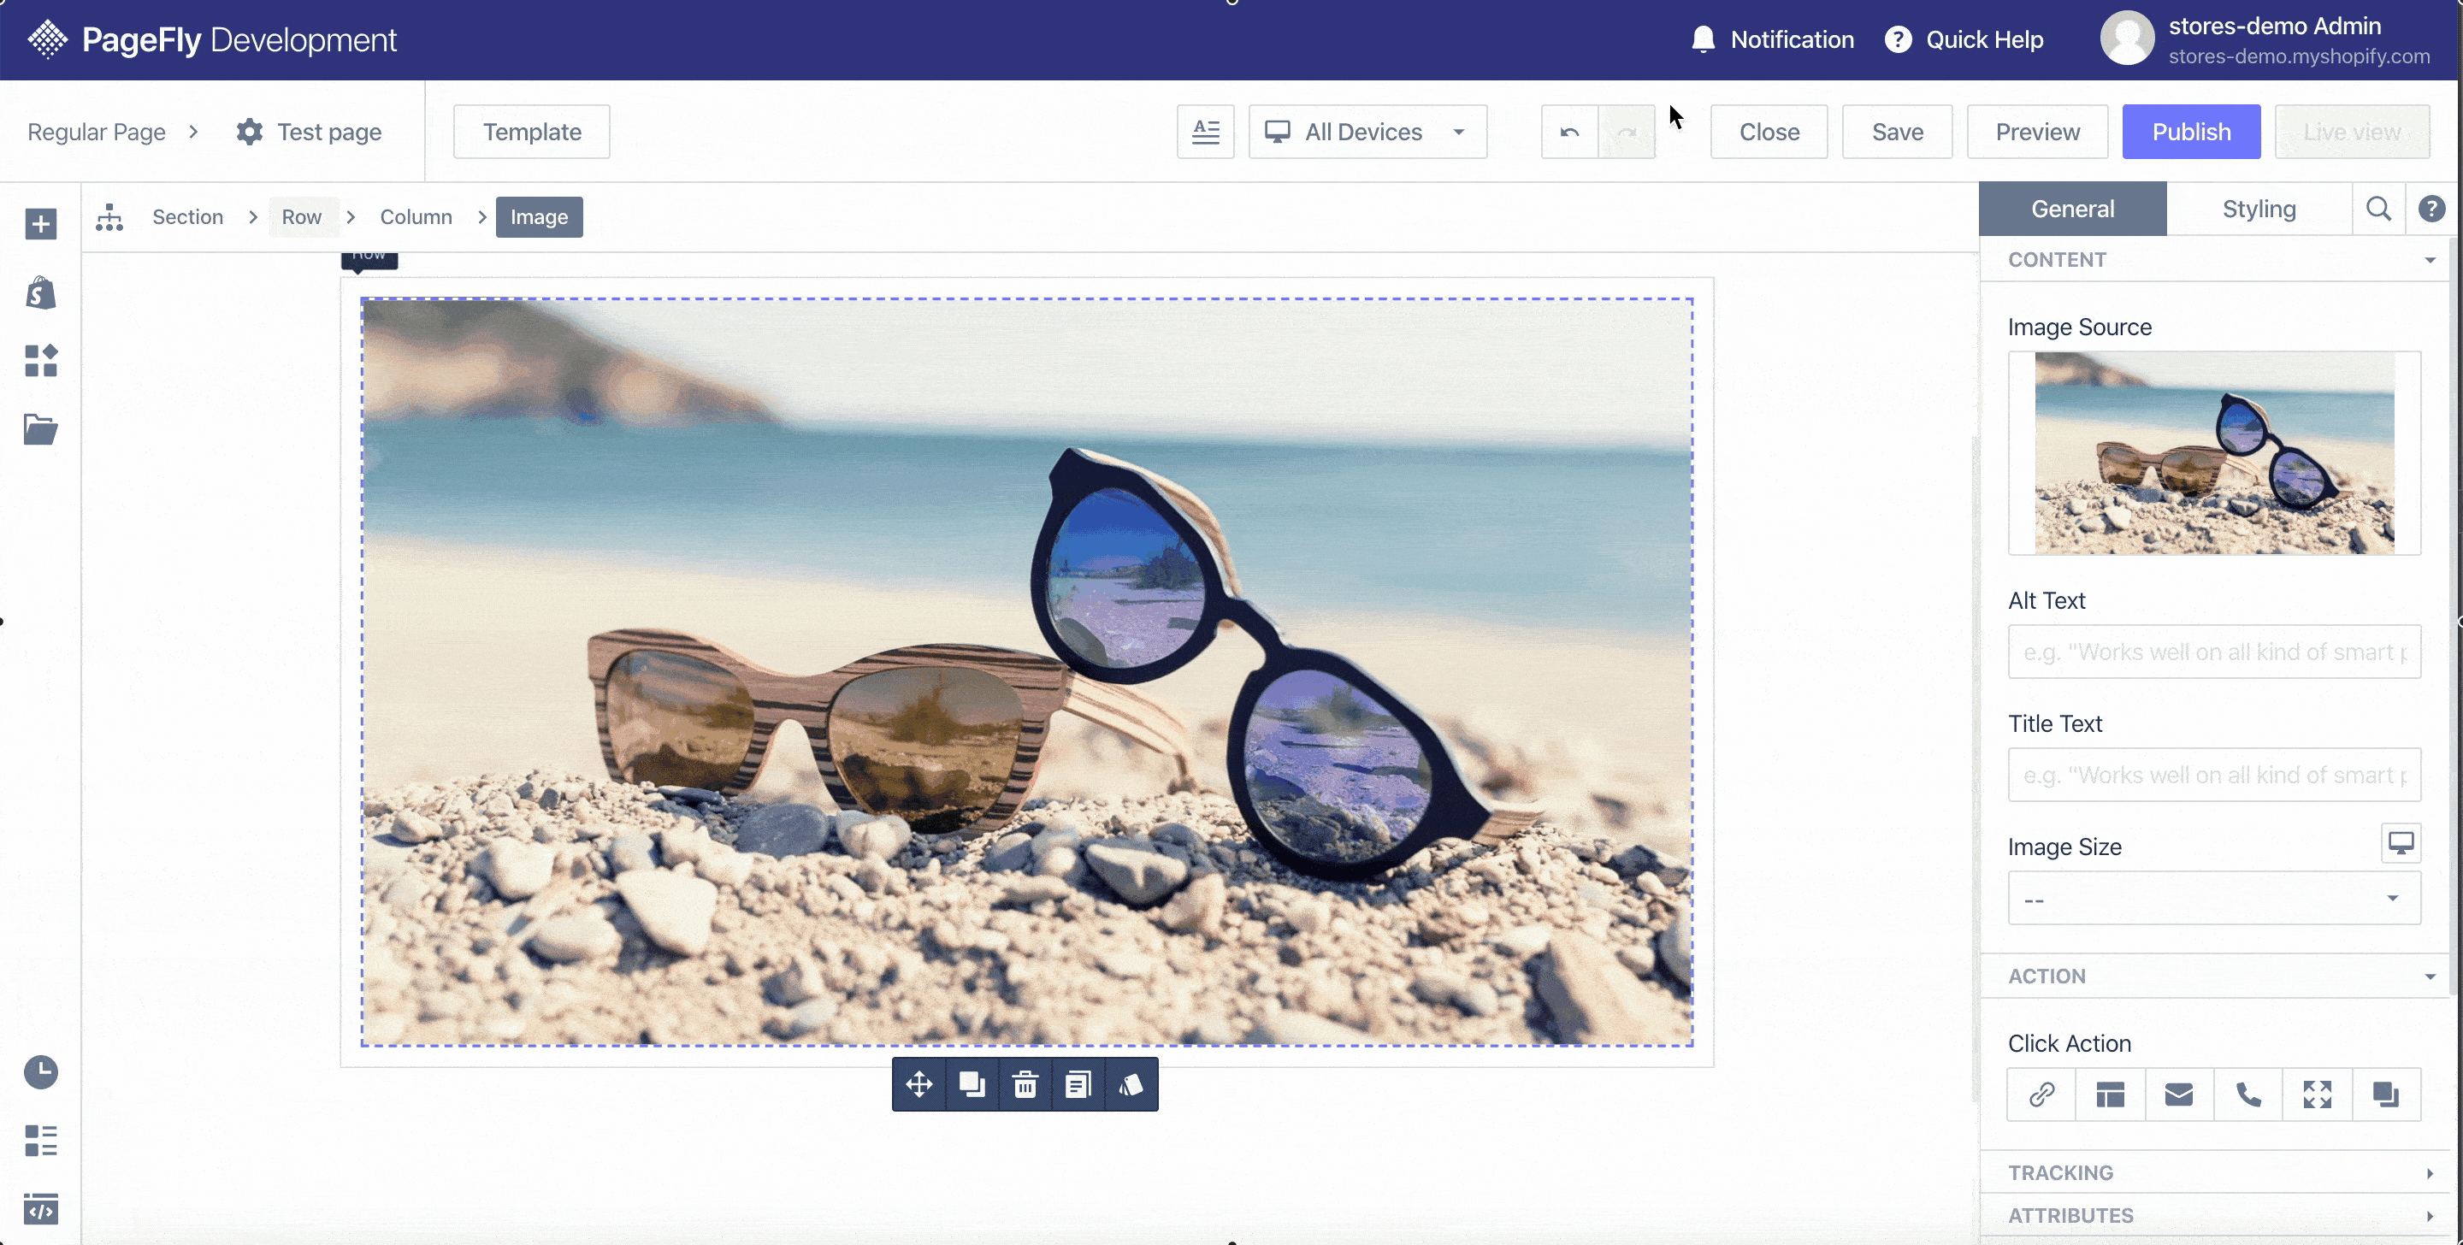Viewport: 2463px width, 1245px height.
Task: Click the PageFly logo
Action: click(x=211, y=39)
